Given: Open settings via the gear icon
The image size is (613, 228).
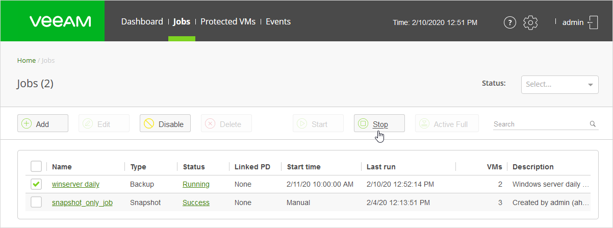Looking at the screenshot, I should point(531,22).
